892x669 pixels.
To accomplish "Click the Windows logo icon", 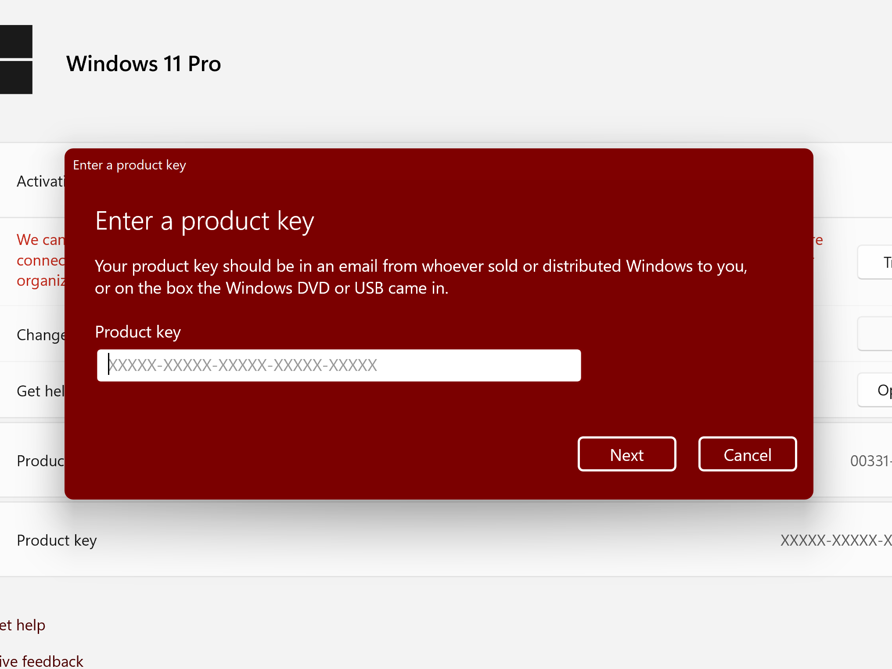I will click(x=16, y=59).
